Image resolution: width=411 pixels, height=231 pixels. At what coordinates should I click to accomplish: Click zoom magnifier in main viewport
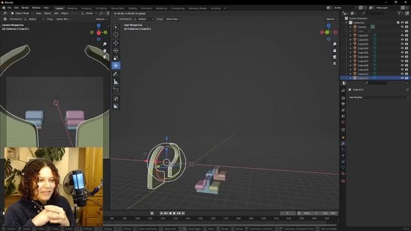tap(335, 44)
